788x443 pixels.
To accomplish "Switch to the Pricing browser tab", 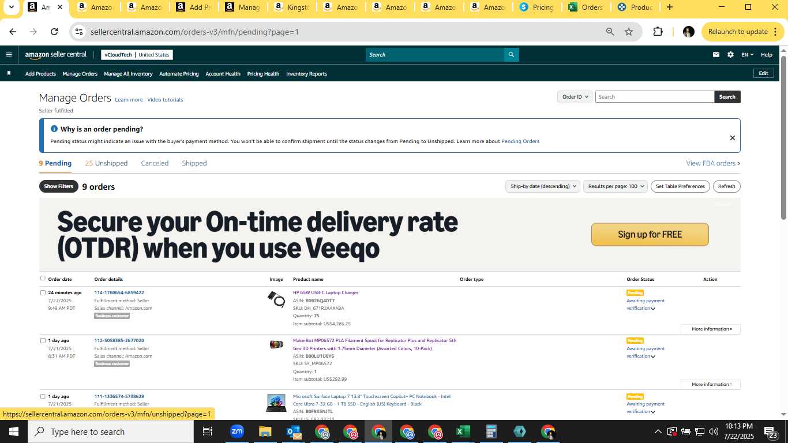I will coord(537,7).
